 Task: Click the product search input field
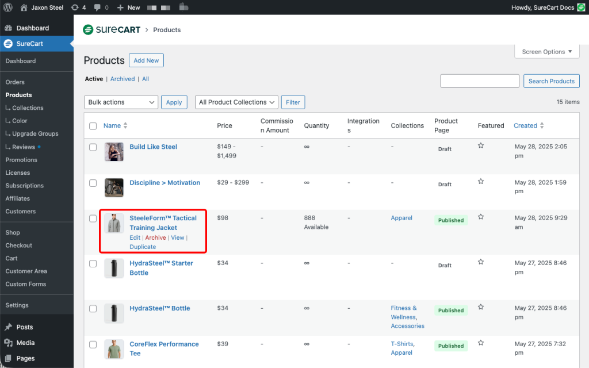point(479,81)
